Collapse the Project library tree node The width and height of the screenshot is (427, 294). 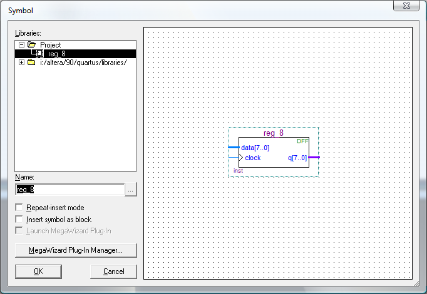click(x=21, y=44)
